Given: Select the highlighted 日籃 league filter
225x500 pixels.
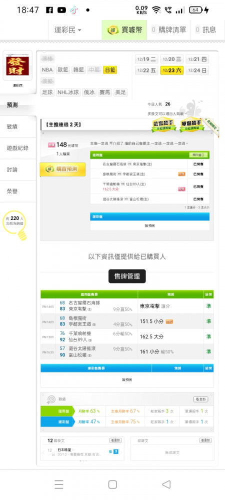Looking at the screenshot, I should click(110, 70).
